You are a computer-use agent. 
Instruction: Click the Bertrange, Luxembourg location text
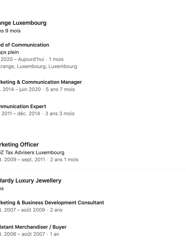(39, 66)
